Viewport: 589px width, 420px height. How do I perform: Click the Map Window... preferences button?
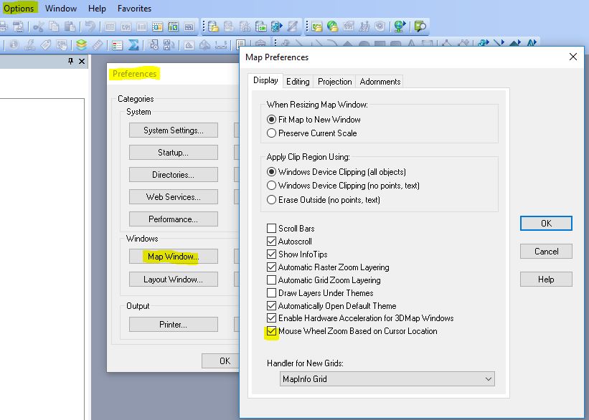(173, 257)
